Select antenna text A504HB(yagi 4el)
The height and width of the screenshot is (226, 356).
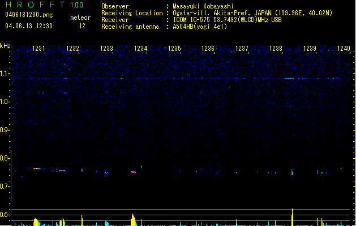pyautogui.click(x=200, y=27)
